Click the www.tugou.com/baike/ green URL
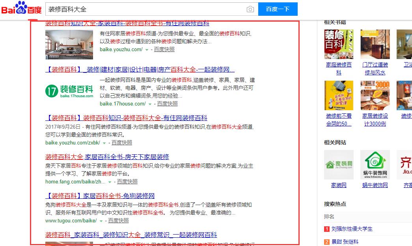 tap(71, 220)
